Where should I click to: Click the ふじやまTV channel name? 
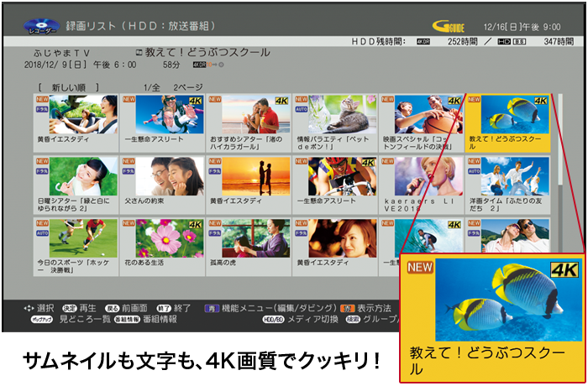click(x=61, y=53)
